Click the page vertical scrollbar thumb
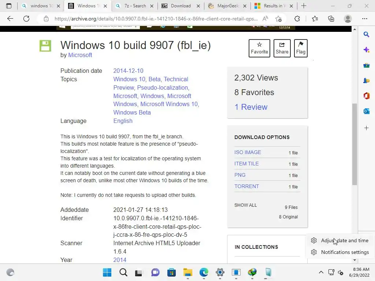The height and width of the screenshot is (281, 375). click(x=354, y=144)
